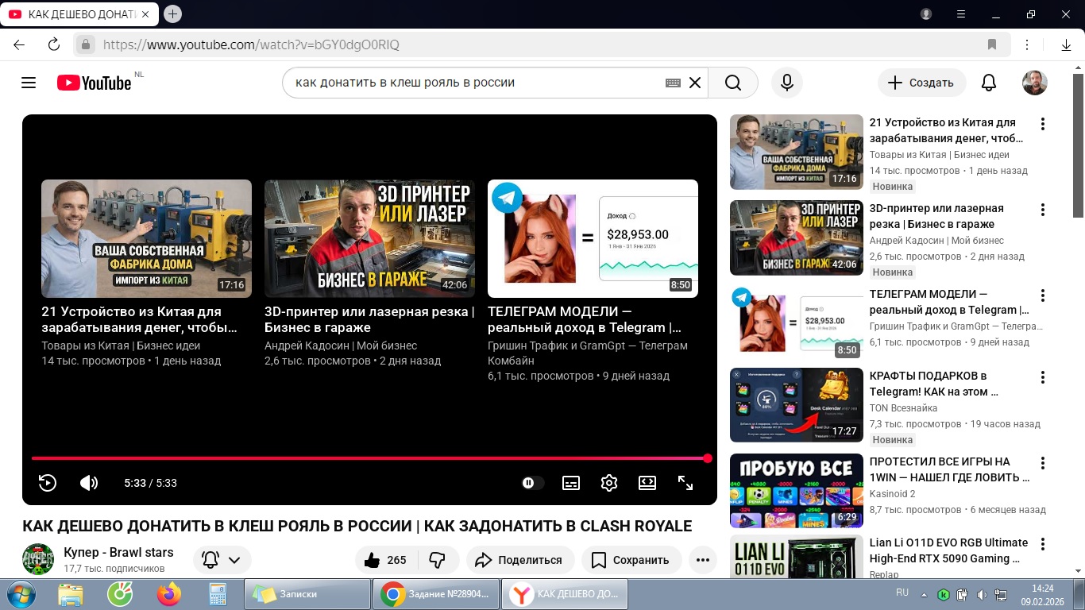Open a new browser tab with the plus button
The height and width of the screenshot is (610, 1085).
[x=172, y=14]
